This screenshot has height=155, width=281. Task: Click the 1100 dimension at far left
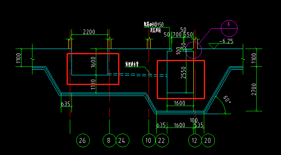19,58
